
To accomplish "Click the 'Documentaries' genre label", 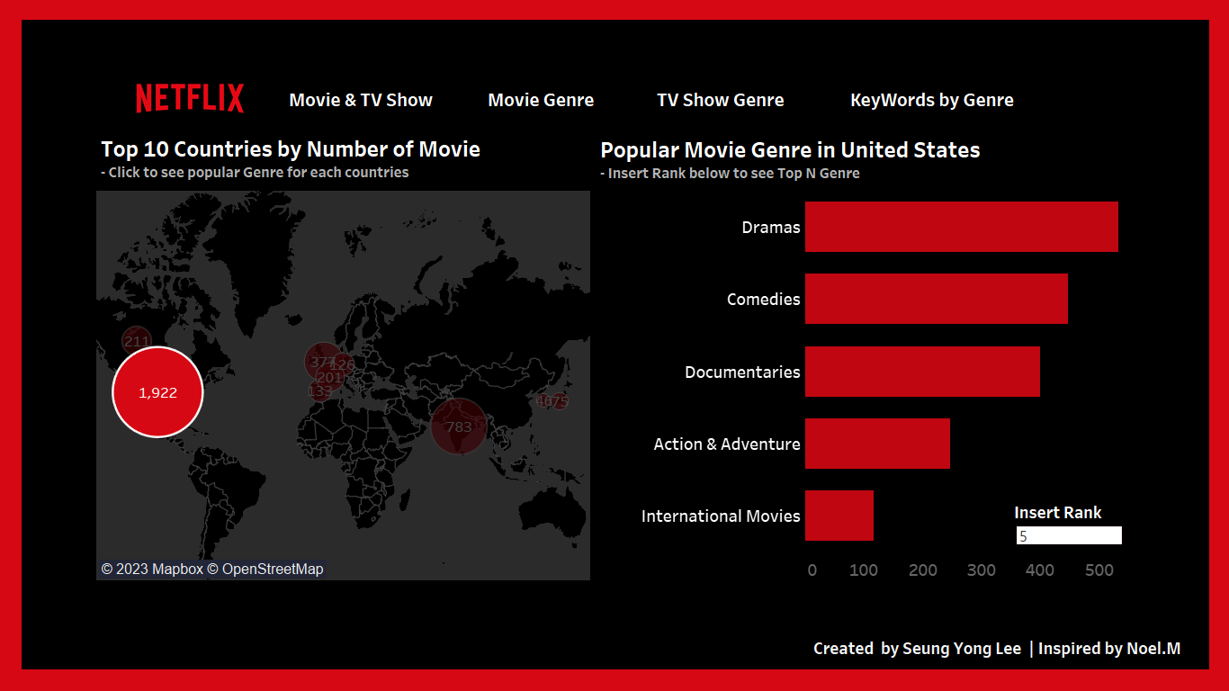I will click(x=742, y=372).
